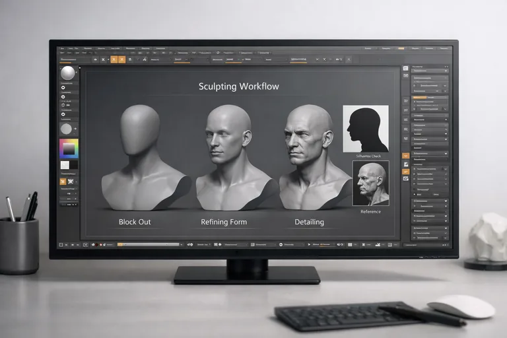Open the Silhouette Check thumbnail

tap(366, 129)
